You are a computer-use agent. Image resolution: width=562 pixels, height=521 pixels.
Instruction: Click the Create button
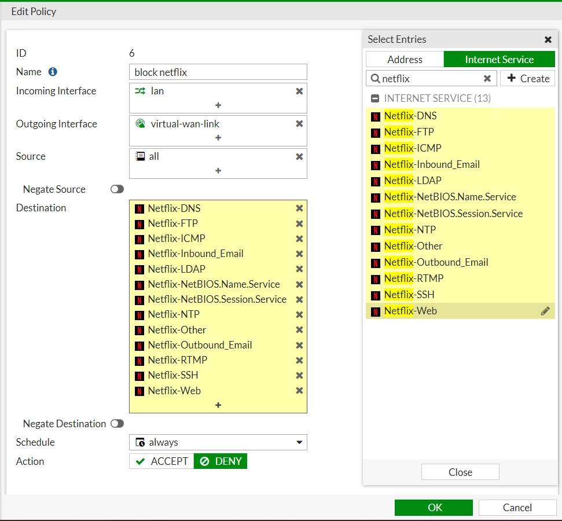tap(528, 78)
